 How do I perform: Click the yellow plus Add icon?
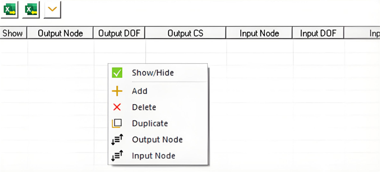point(117,91)
